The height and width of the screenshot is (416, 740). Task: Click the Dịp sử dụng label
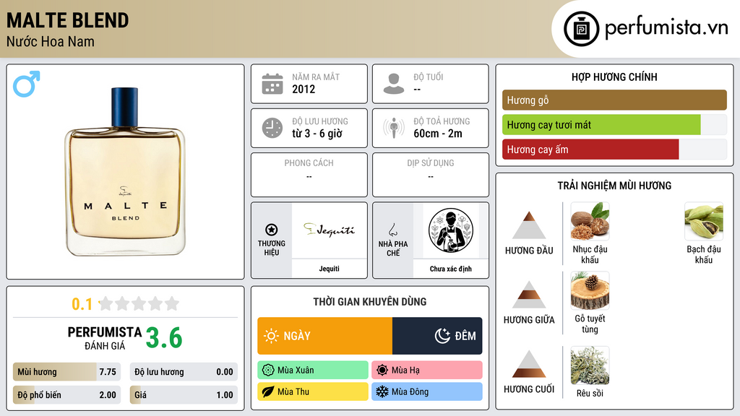coord(431,162)
